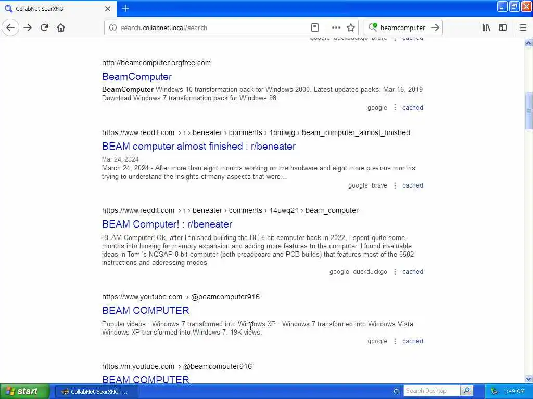Click the add search engine magnifier icon

pos(373,27)
